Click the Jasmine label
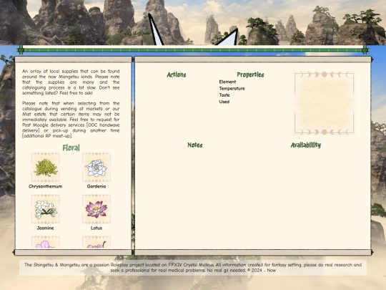Image resolution: width=386 pixels, height=290 pixels. tap(45, 228)
